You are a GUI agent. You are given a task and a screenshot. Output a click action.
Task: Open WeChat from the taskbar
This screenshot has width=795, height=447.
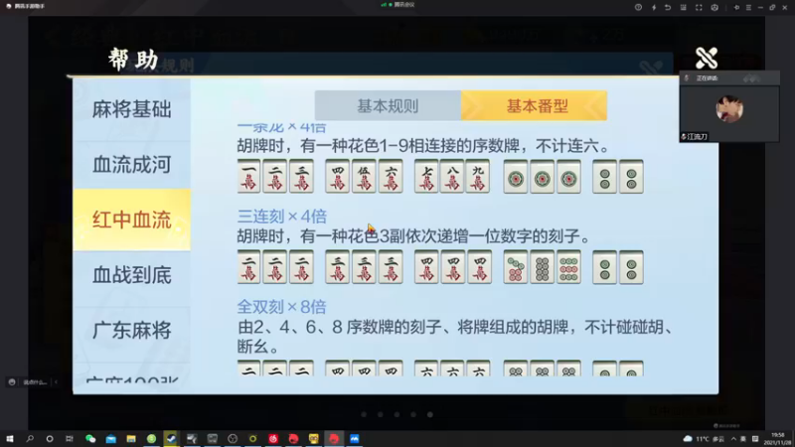[x=90, y=439]
